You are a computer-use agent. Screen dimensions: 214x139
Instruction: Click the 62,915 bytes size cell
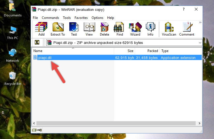(124, 58)
